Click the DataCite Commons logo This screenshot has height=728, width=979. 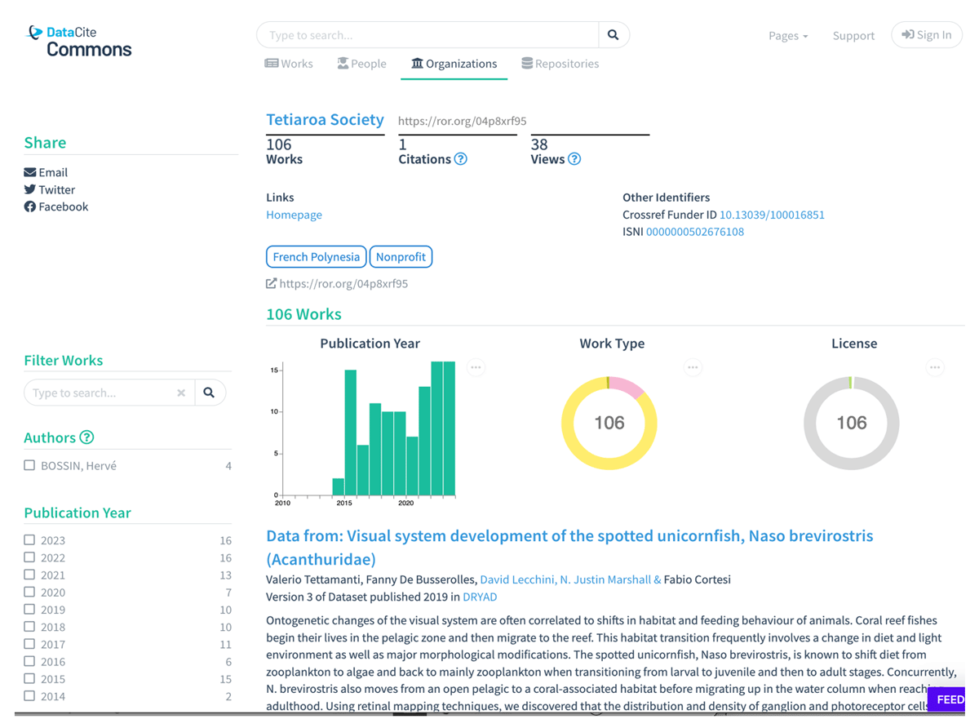pos(79,41)
